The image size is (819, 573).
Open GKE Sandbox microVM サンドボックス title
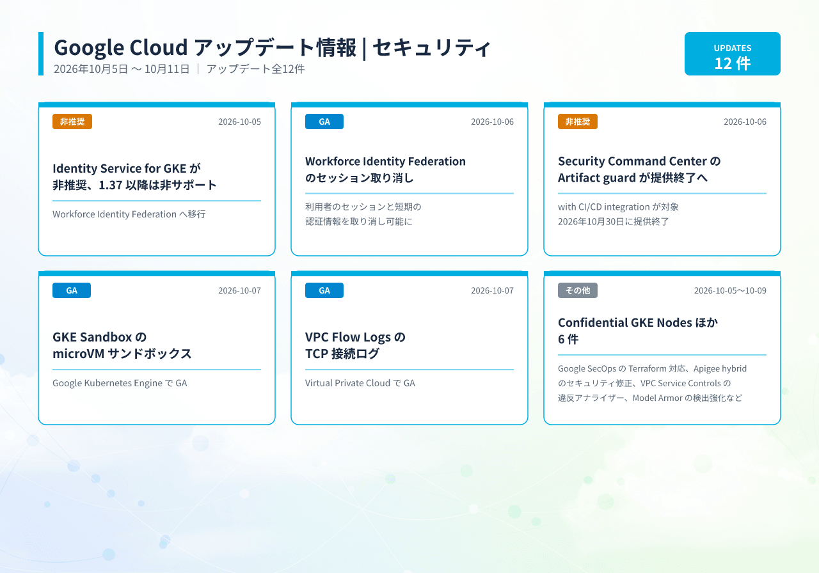pyautogui.click(x=122, y=345)
